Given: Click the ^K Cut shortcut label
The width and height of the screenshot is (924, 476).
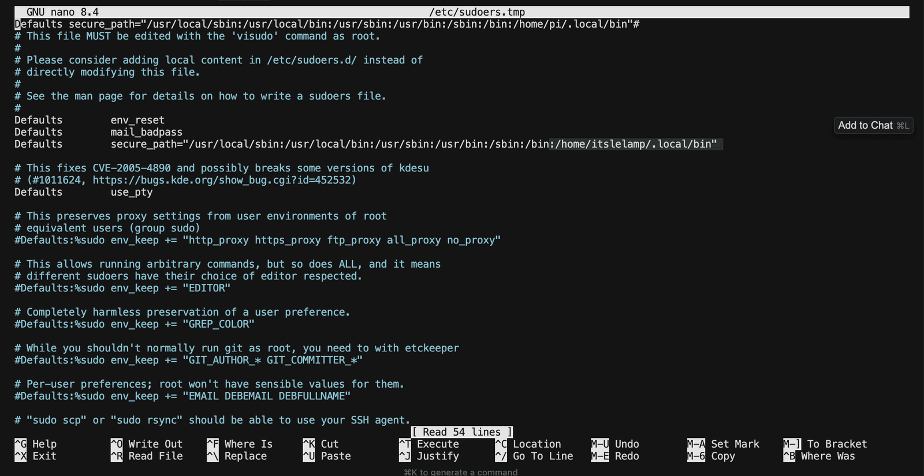Looking at the screenshot, I should pyautogui.click(x=321, y=444).
